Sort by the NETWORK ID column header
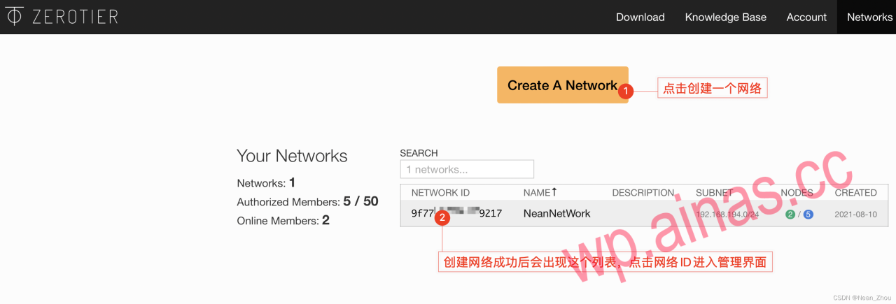Image resolution: width=896 pixels, height=304 pixels. [440, 193]
